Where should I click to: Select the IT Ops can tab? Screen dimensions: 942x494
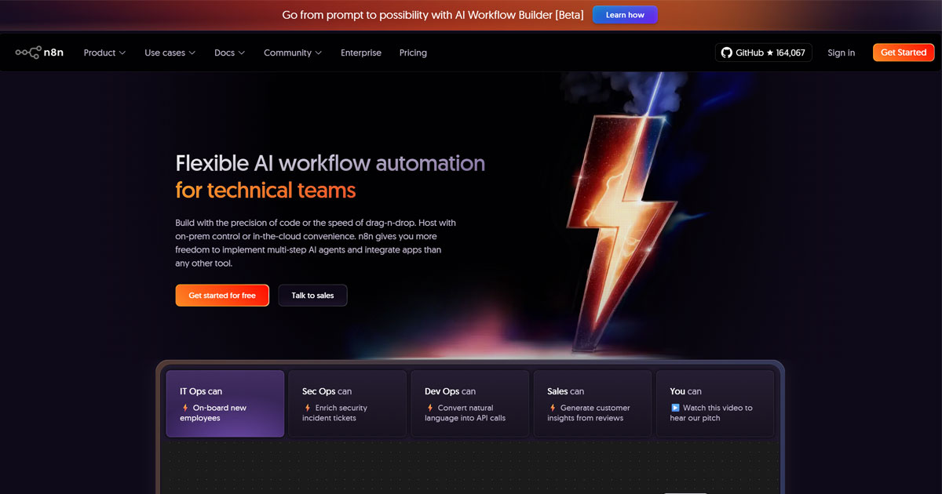click(x=225, y=403)
